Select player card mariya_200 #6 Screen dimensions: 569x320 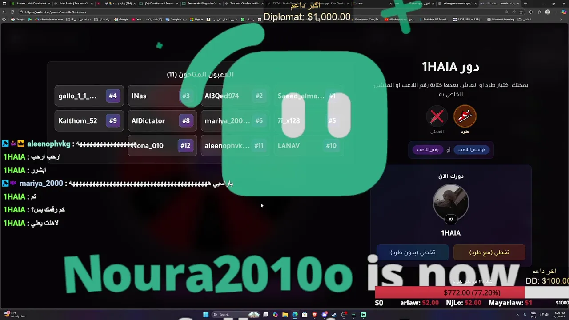click(x=235, y=121)
